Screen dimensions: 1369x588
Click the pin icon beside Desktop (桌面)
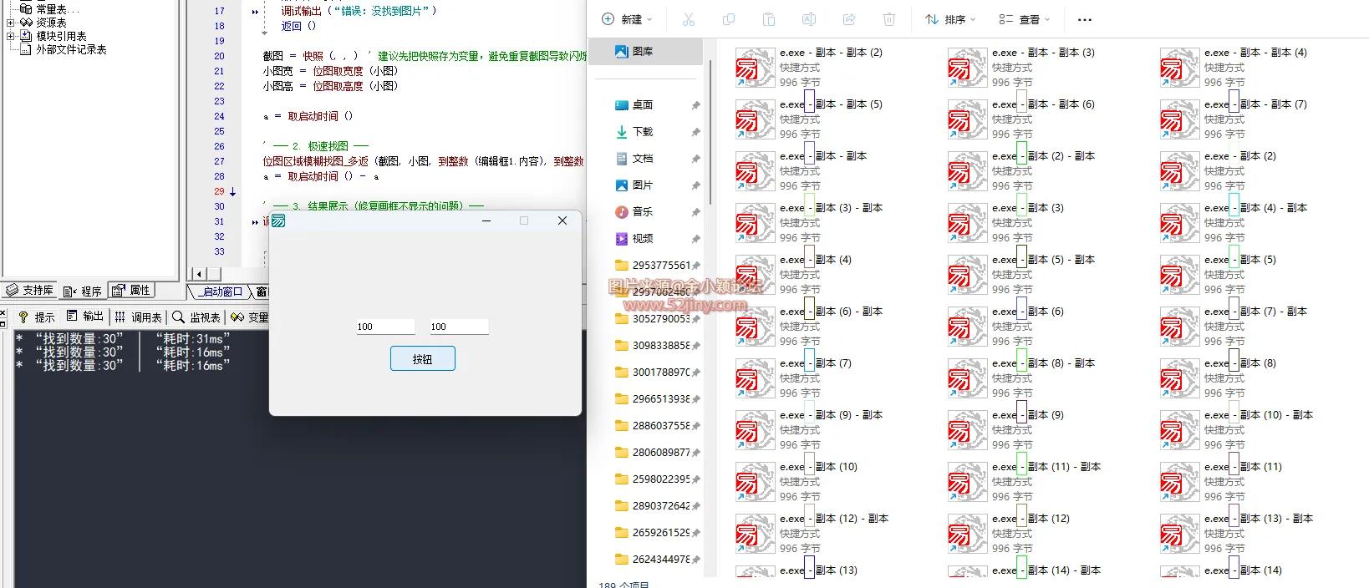coord(695,105)
